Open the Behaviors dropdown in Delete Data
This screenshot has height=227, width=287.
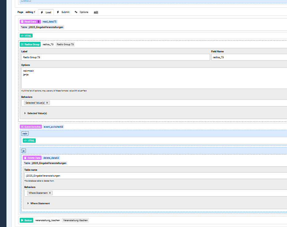[x=169, y=193]
